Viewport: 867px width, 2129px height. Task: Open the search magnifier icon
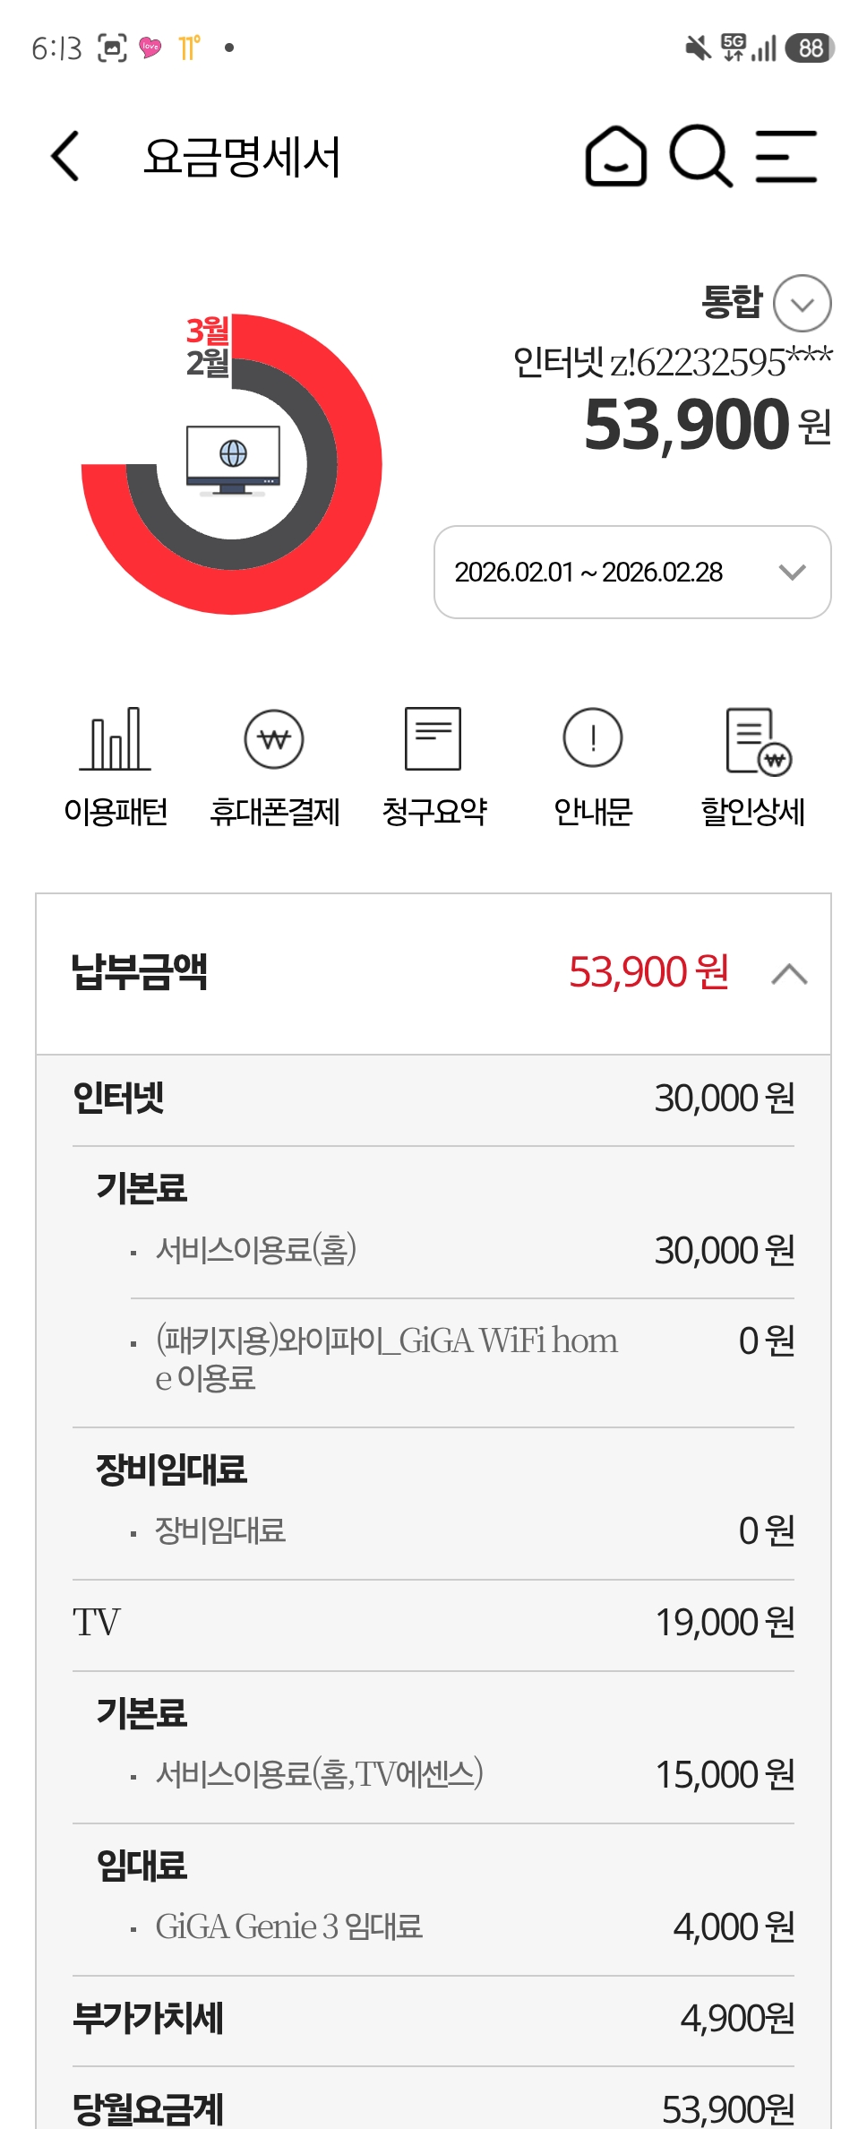[700, 157]
